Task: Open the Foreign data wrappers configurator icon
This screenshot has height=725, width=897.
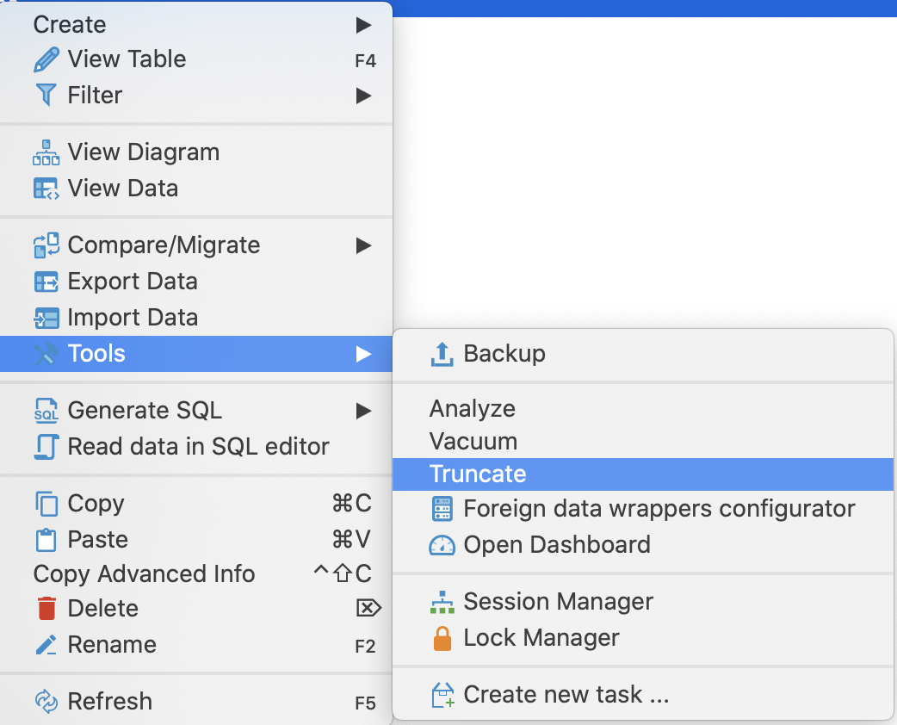Action: [442, 508]
